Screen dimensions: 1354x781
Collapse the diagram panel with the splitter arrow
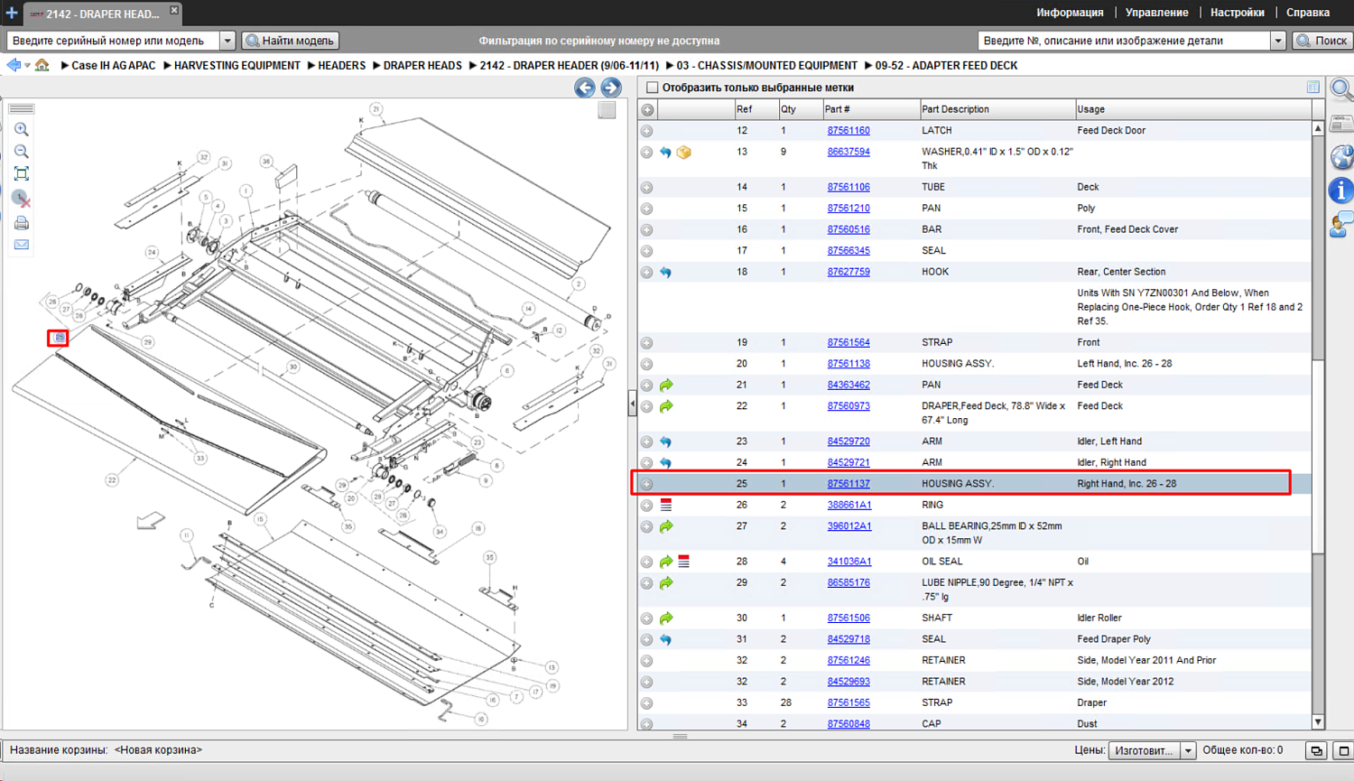632,404
